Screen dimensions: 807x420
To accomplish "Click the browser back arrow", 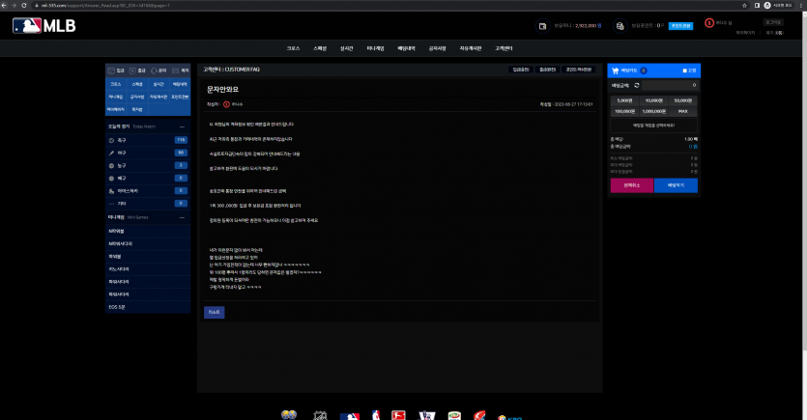I will (x=4, y=5).
